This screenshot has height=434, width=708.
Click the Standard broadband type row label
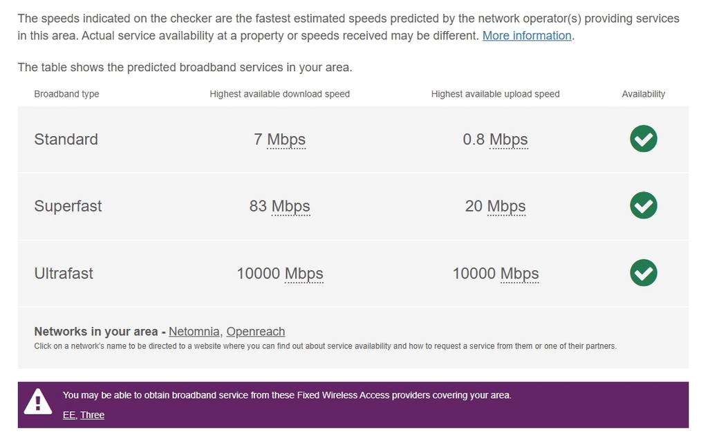click(x=66, y=139)
